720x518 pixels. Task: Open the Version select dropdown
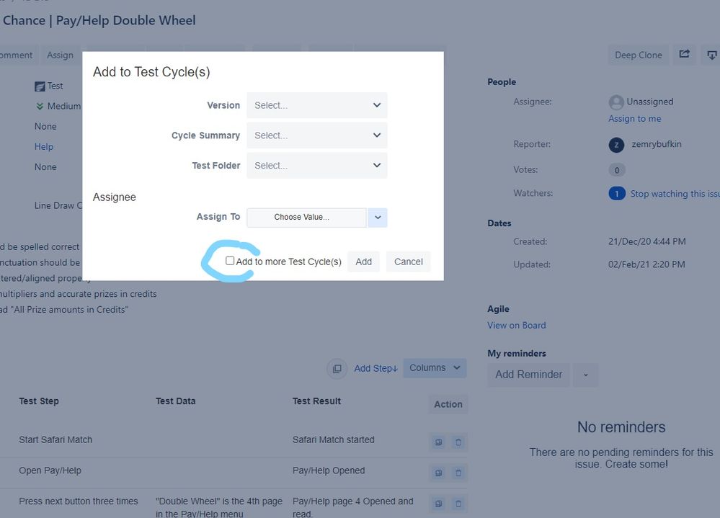[x=317, y=105]
